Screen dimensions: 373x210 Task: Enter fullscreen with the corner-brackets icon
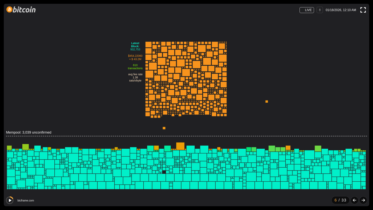(363, 10)
